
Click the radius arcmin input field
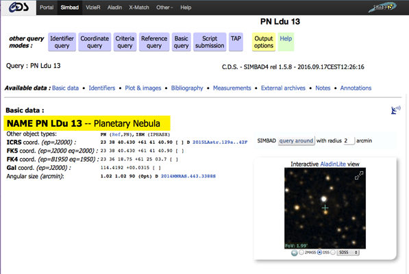pyautogui.click(x=349, y=141)
